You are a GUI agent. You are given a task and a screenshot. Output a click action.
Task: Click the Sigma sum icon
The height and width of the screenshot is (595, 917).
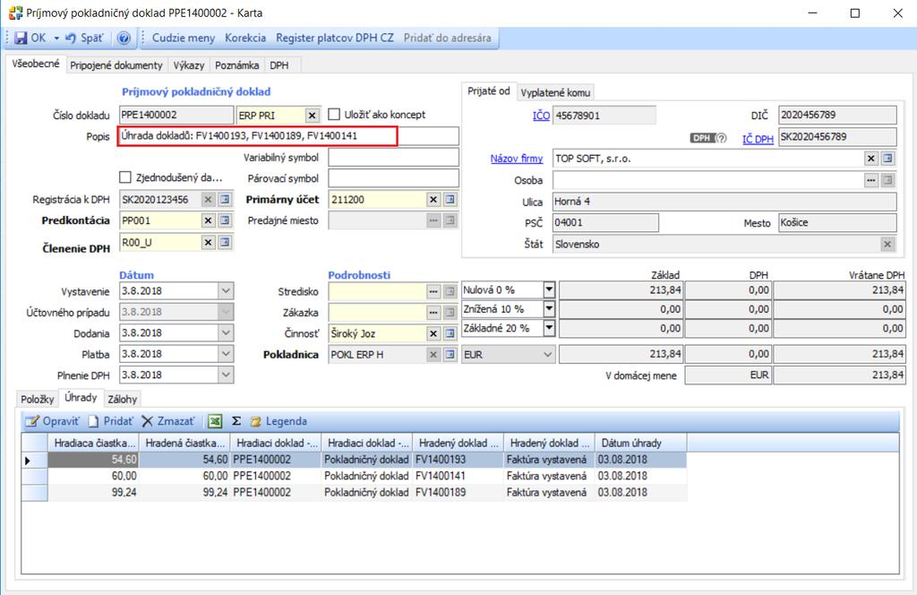click(236, 421)
